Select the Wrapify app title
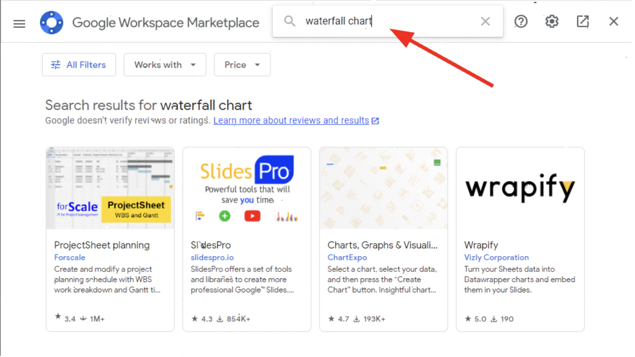 click(481, 245)
